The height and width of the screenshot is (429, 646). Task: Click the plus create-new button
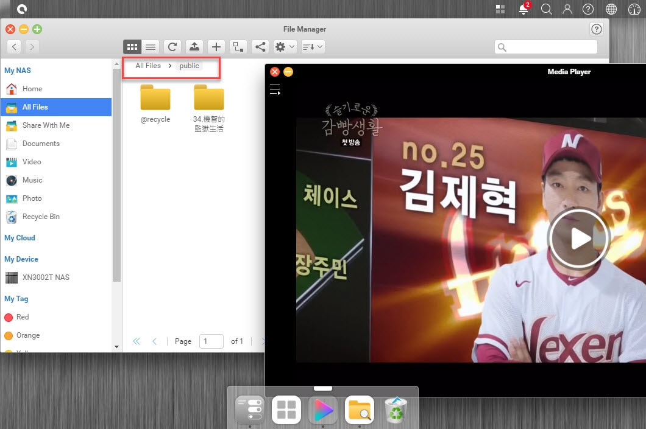pyautogui.click(x=216, y=47)
